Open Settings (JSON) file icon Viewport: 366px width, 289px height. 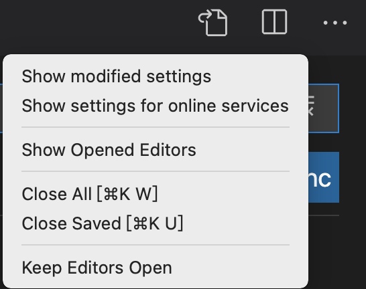coord(212,23)
